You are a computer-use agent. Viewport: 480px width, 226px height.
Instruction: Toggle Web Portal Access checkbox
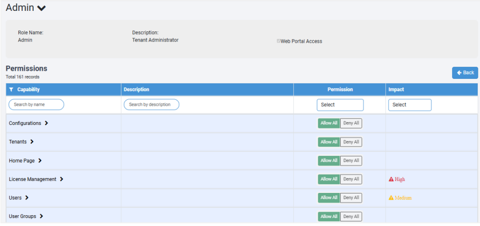(x=279, y=41)
